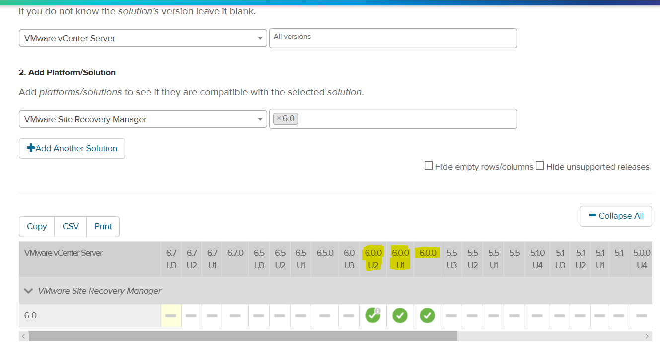Click the 6.5 U3 column header
The image size is (660, 352).
click(x=259, y=259)
